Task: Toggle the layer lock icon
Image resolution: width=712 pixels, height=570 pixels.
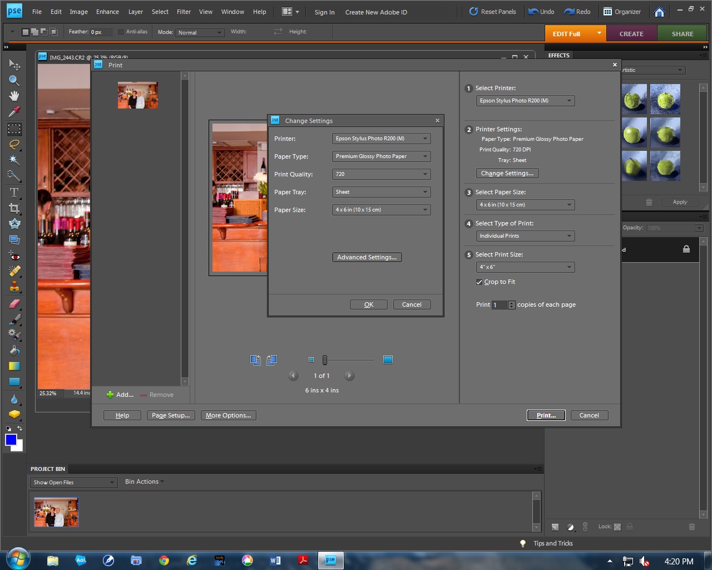Action: tap(686, 249)
